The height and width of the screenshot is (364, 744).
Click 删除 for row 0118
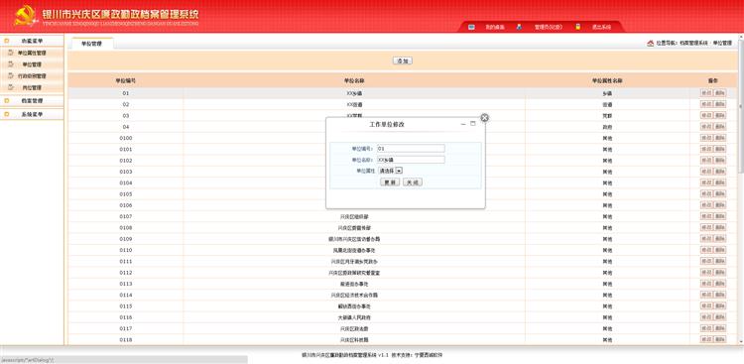coord(720,339)
